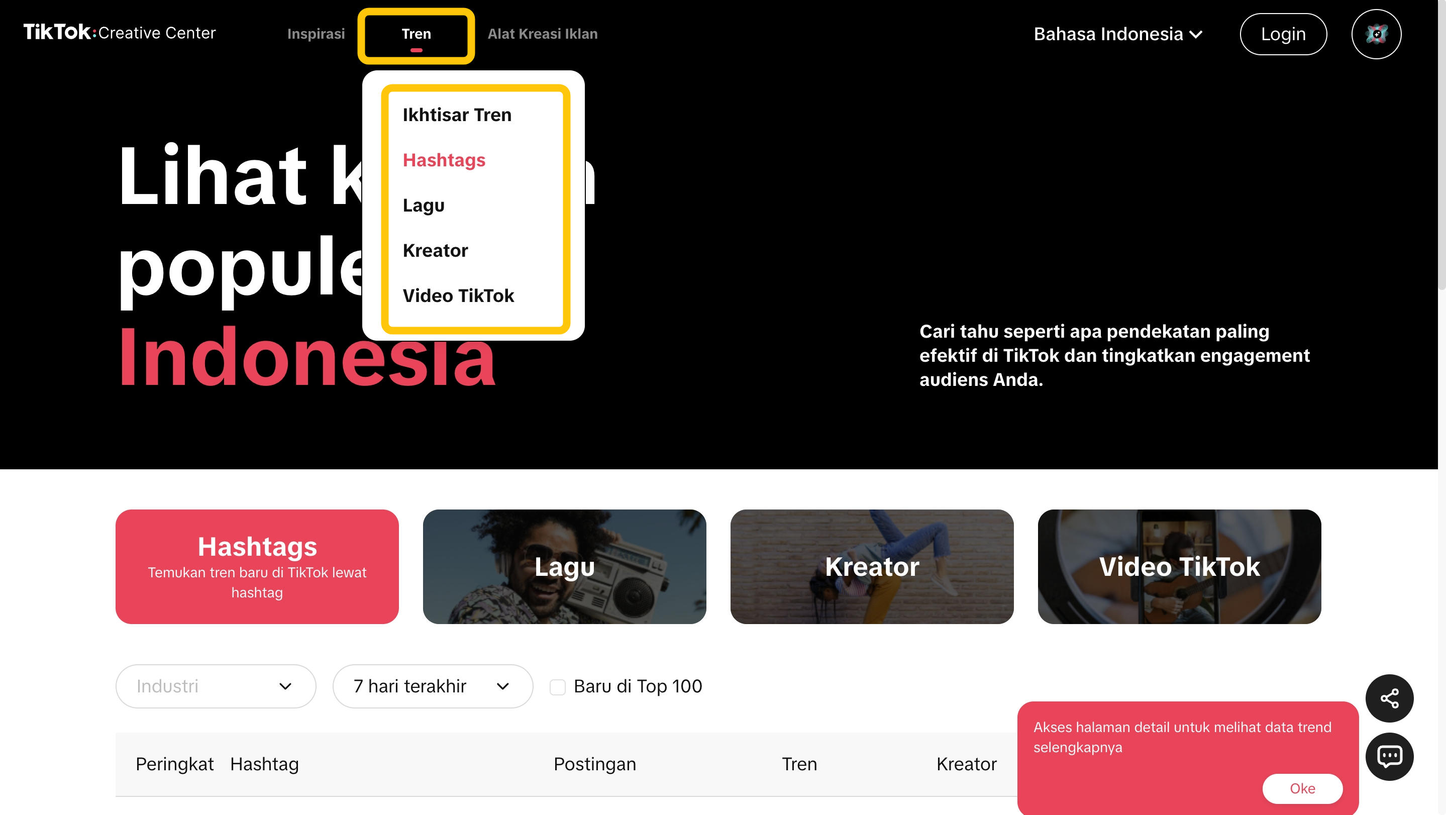Dismiss the notice with Oke button
Image resolution: width=1446 pixels, height=815 pixels.
tap(1302, 788)
